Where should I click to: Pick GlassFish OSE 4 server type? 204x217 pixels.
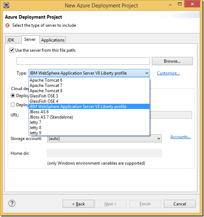89,101
